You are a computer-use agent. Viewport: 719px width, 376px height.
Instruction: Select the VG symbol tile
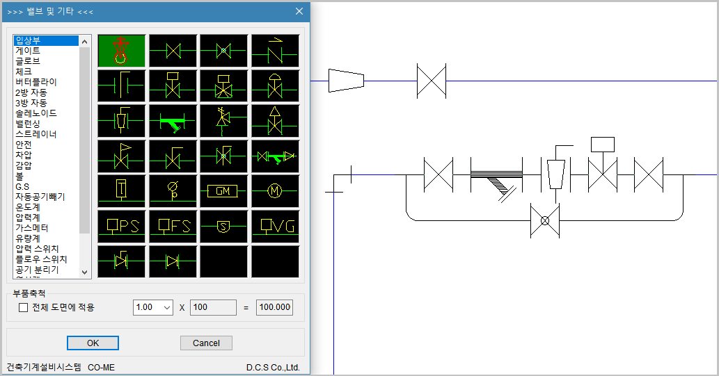(x=275, y=226)
